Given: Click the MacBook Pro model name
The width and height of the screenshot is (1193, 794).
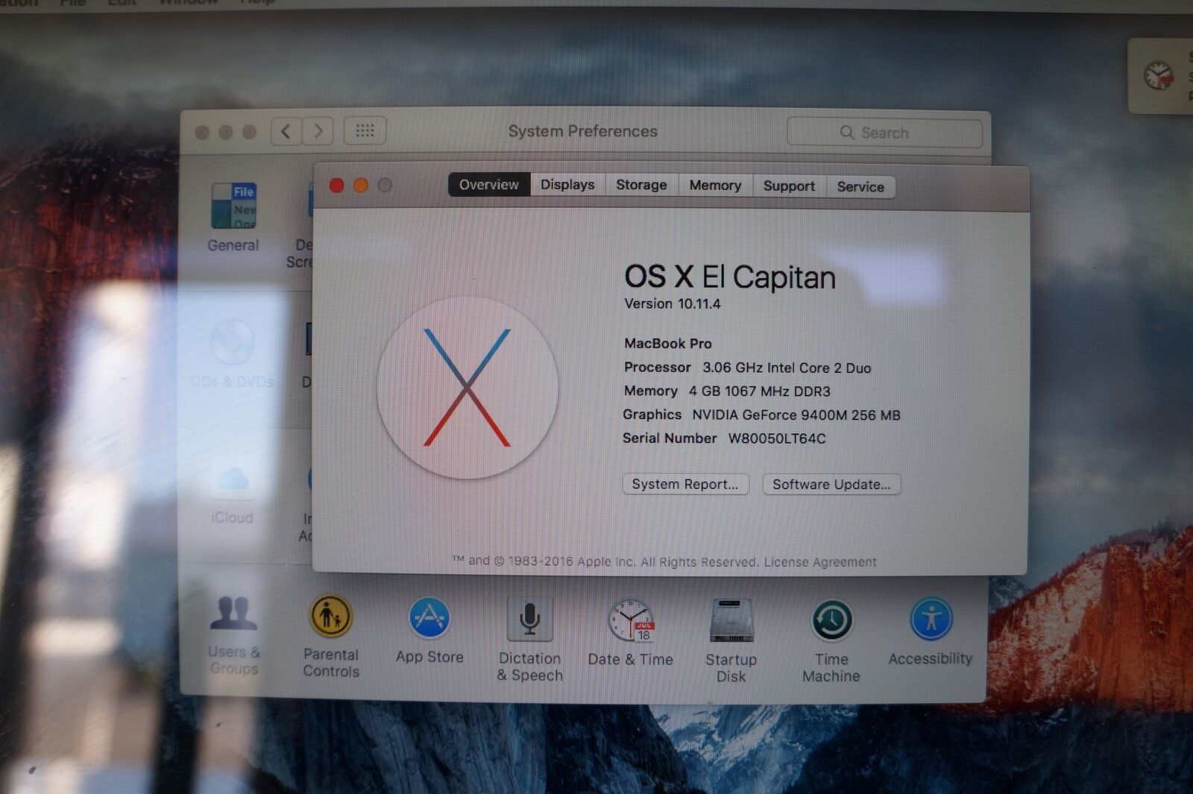Looking at the screenshot, I should coord(668,344).
